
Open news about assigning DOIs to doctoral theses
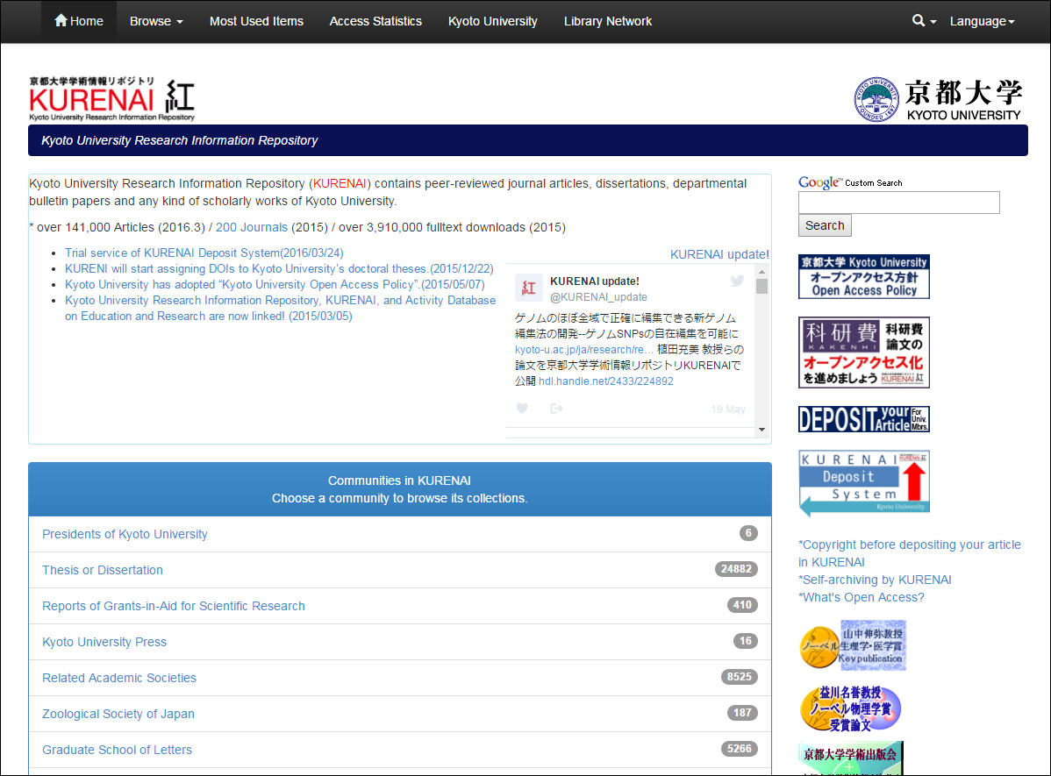(x=279, y=268)
